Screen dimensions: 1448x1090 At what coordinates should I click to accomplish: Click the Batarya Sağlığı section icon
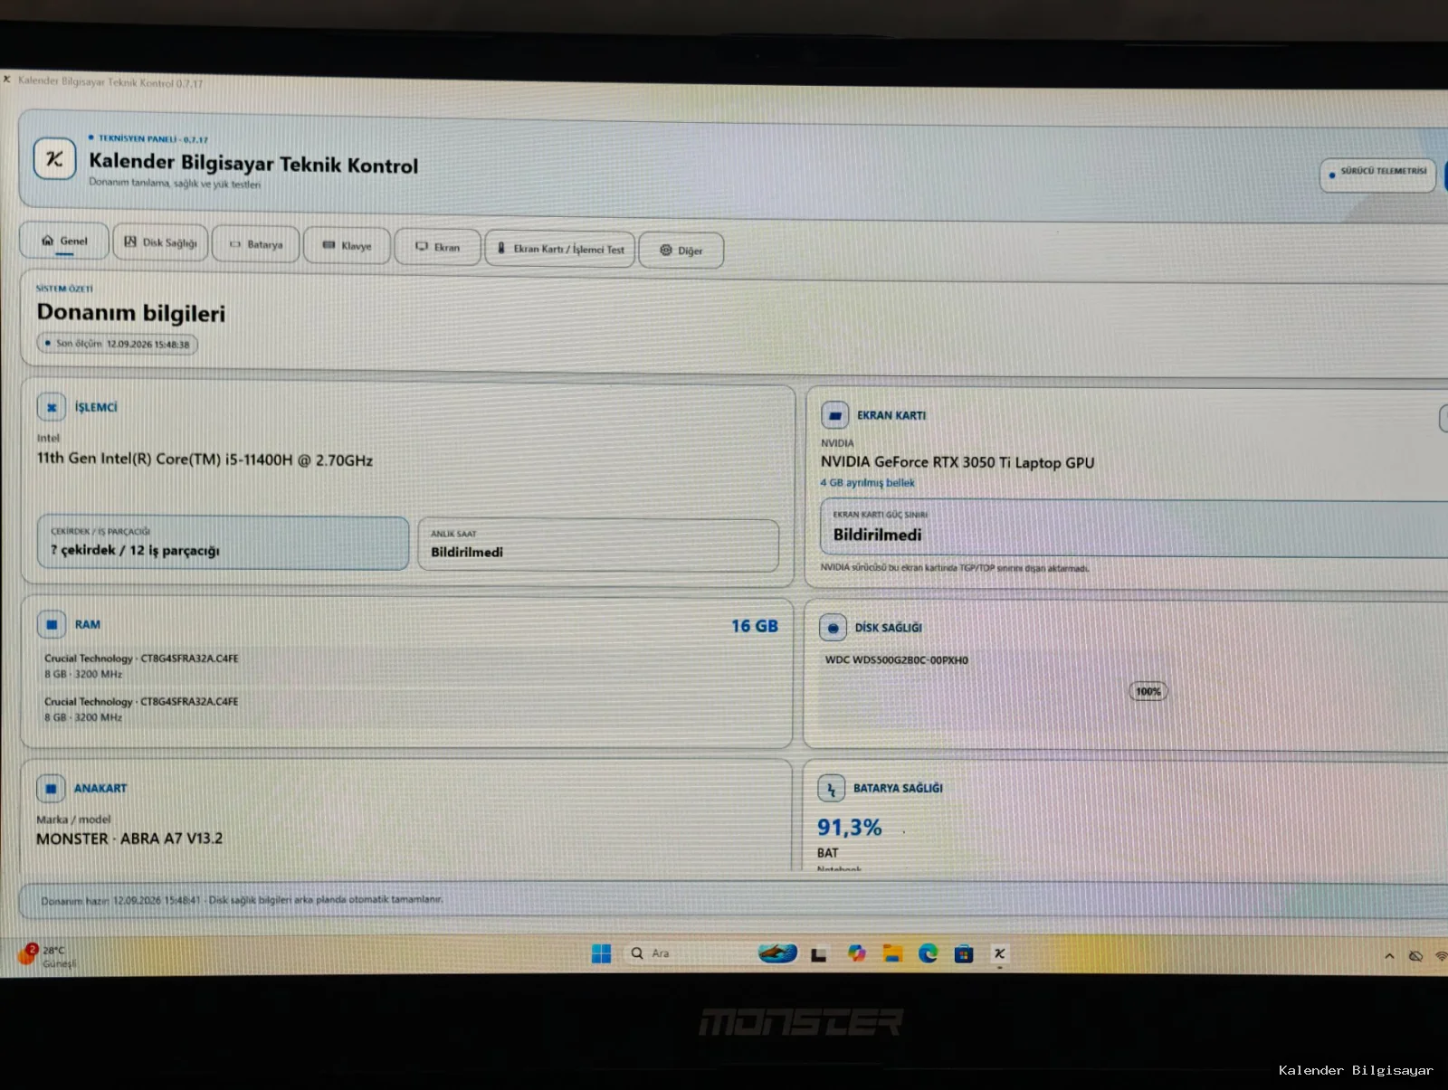(831, 789)
